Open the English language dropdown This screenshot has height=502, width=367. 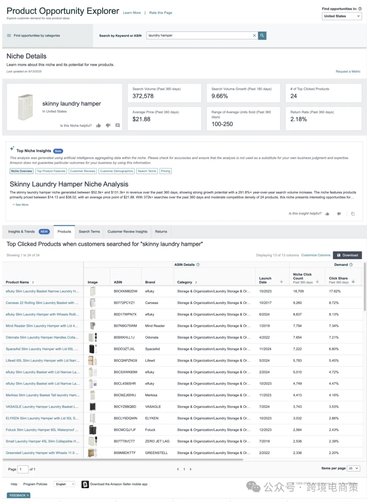pos(64,484)
